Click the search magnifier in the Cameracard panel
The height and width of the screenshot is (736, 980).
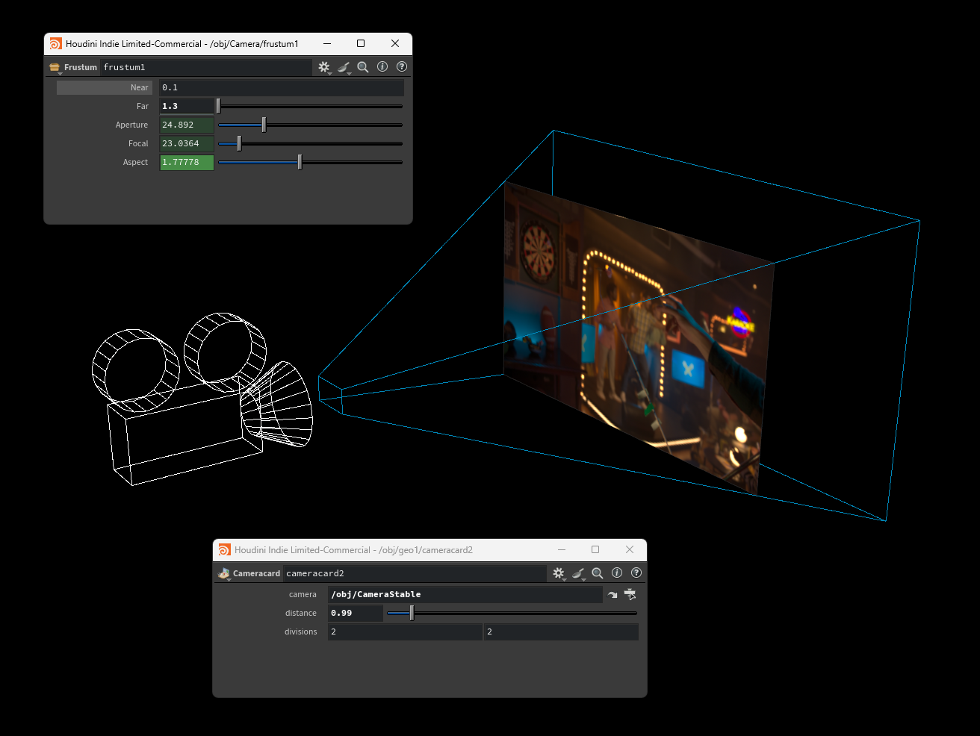[598, 573]
